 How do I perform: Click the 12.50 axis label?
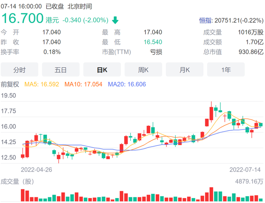(x=8, y=158)
